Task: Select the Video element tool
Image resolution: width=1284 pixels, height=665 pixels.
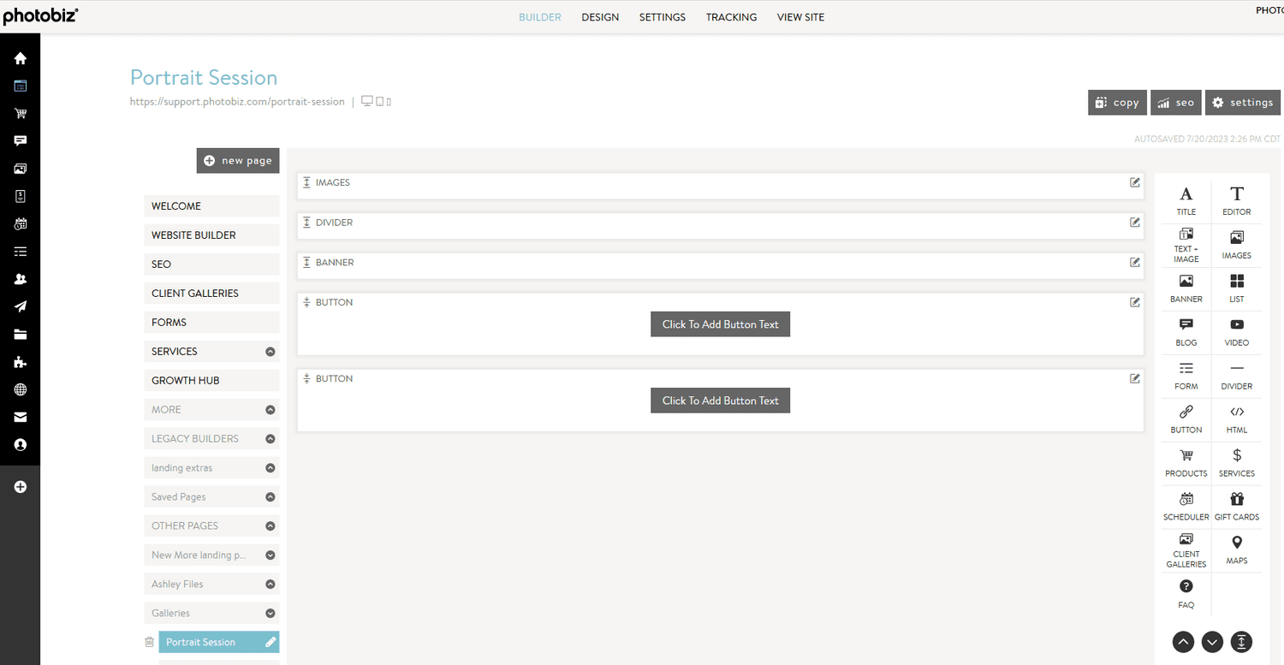Action: (1236, 332)
